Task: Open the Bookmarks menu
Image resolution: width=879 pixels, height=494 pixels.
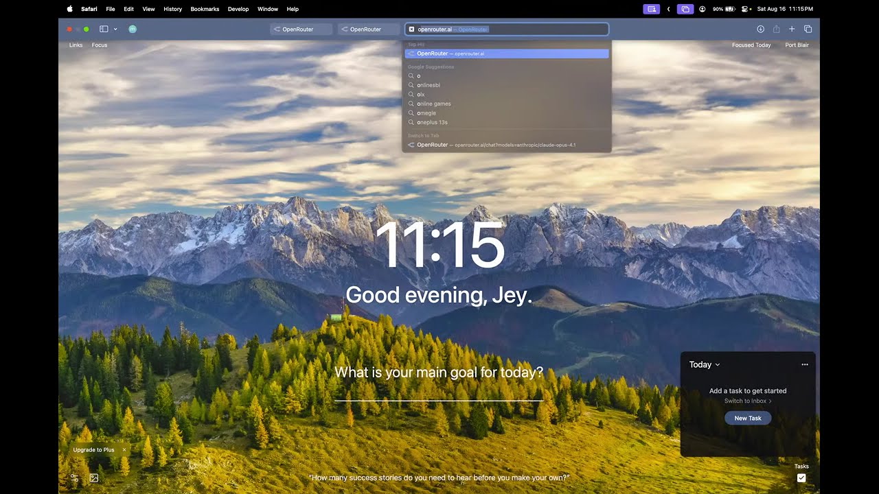Action: pos(205,9)
